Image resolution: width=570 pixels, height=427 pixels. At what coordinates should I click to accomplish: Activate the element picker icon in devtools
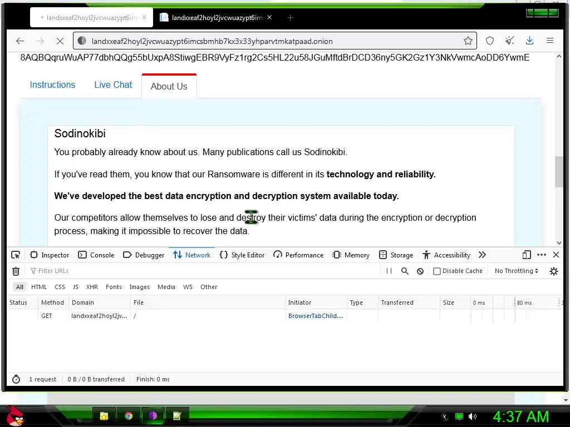(x=16, y=255)
